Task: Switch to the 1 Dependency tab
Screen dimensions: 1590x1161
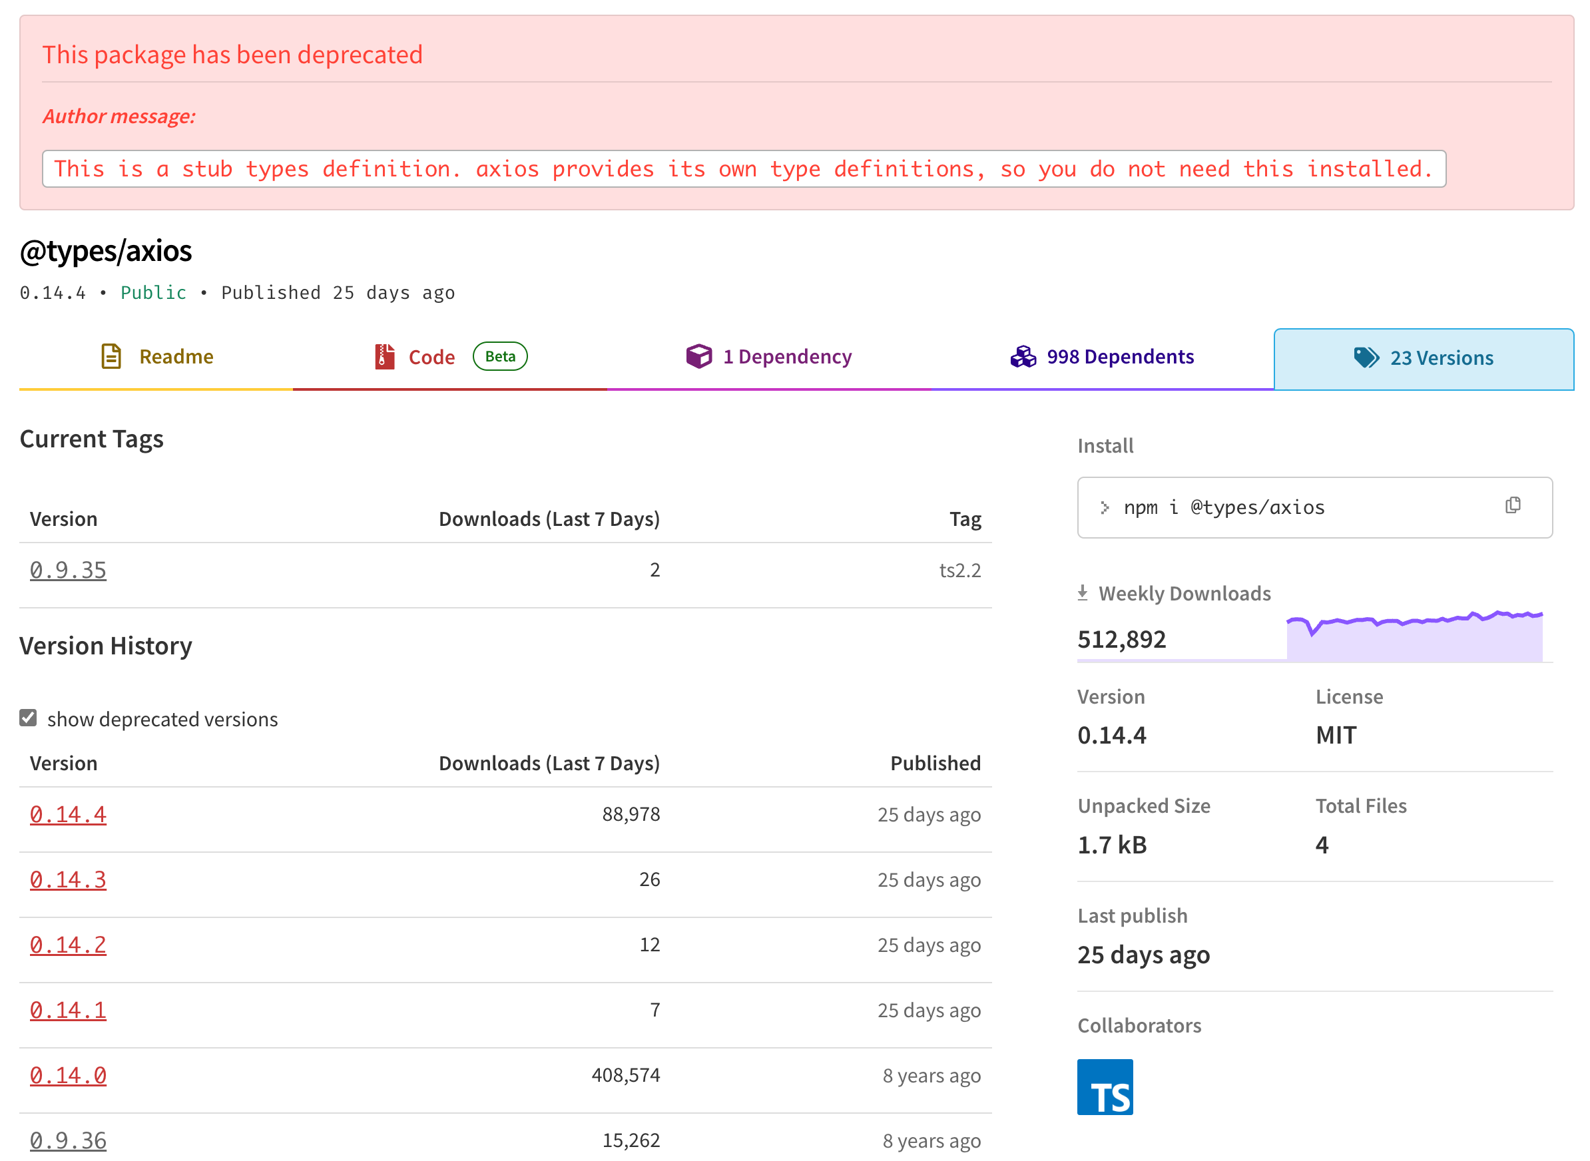Action: coord(786,356)
